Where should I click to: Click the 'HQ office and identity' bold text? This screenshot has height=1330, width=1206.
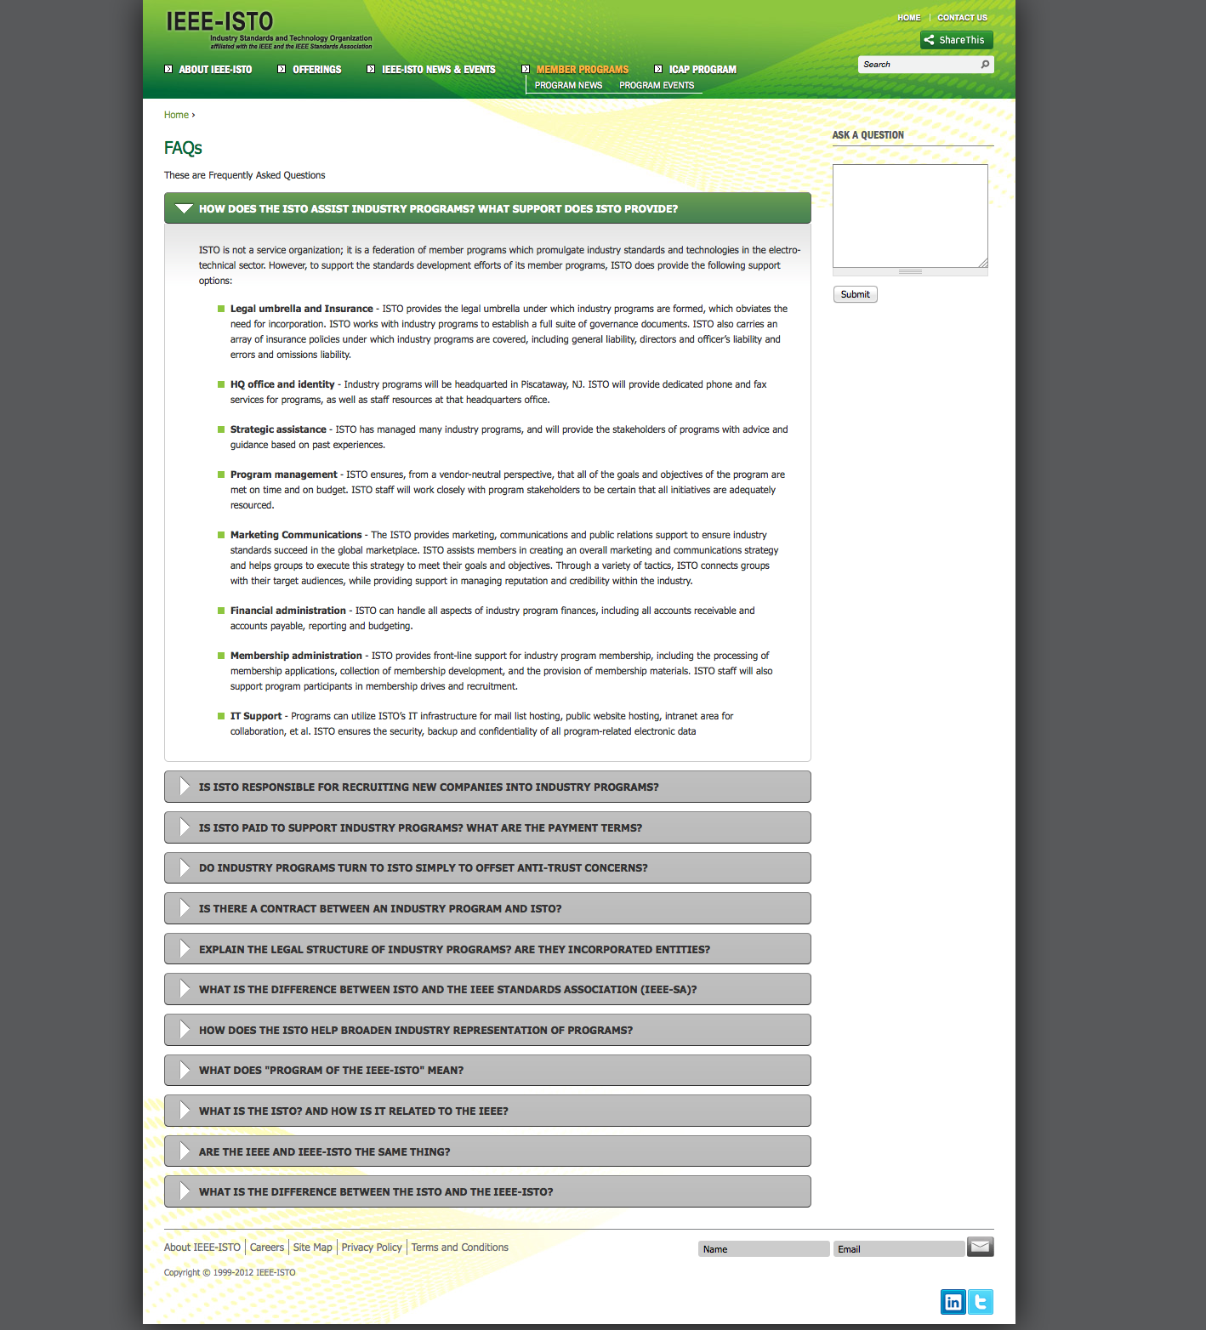pyautogui.click(x=282, y=384)
